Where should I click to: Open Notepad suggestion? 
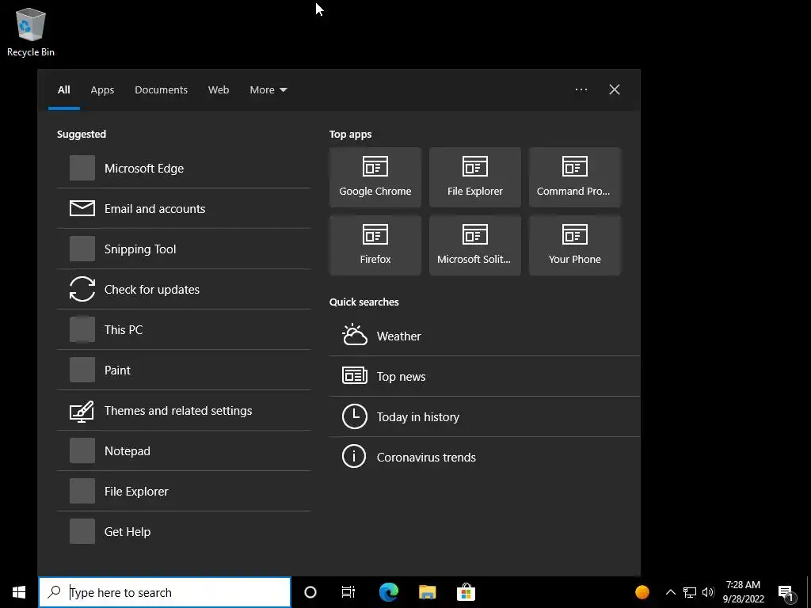tap(184, 450)
